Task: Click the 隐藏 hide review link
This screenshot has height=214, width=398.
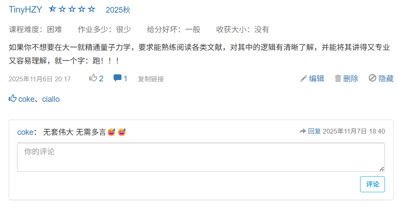Action: [x=386, y=78]
